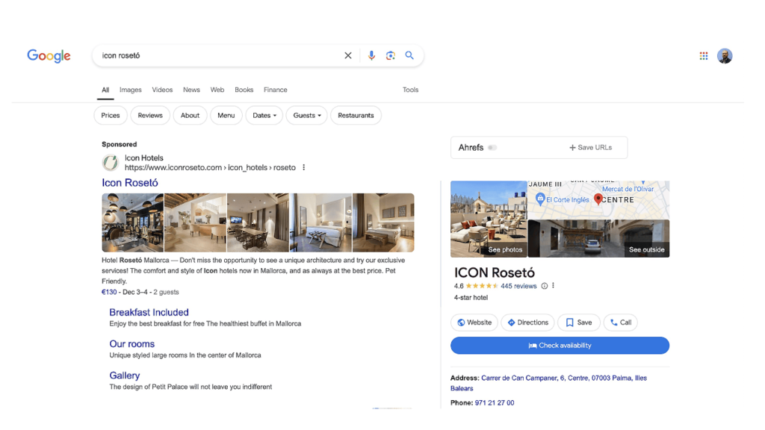
Task: Clear the search box with X icon
Action: tap(348, 55)
